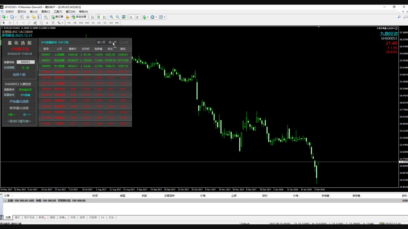
Task: Select the D1 timeframe
Action: (x=105, y=23)
